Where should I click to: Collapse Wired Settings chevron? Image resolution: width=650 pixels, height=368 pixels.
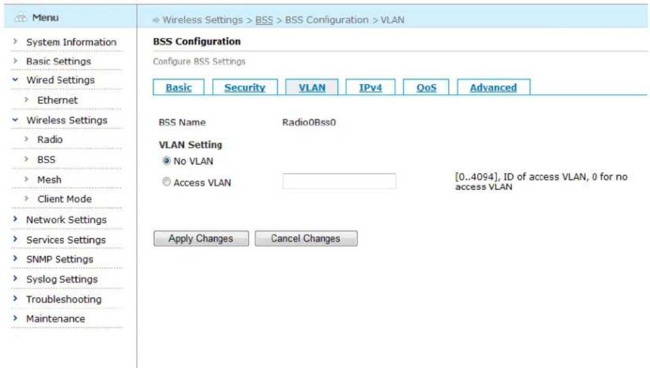15,80
